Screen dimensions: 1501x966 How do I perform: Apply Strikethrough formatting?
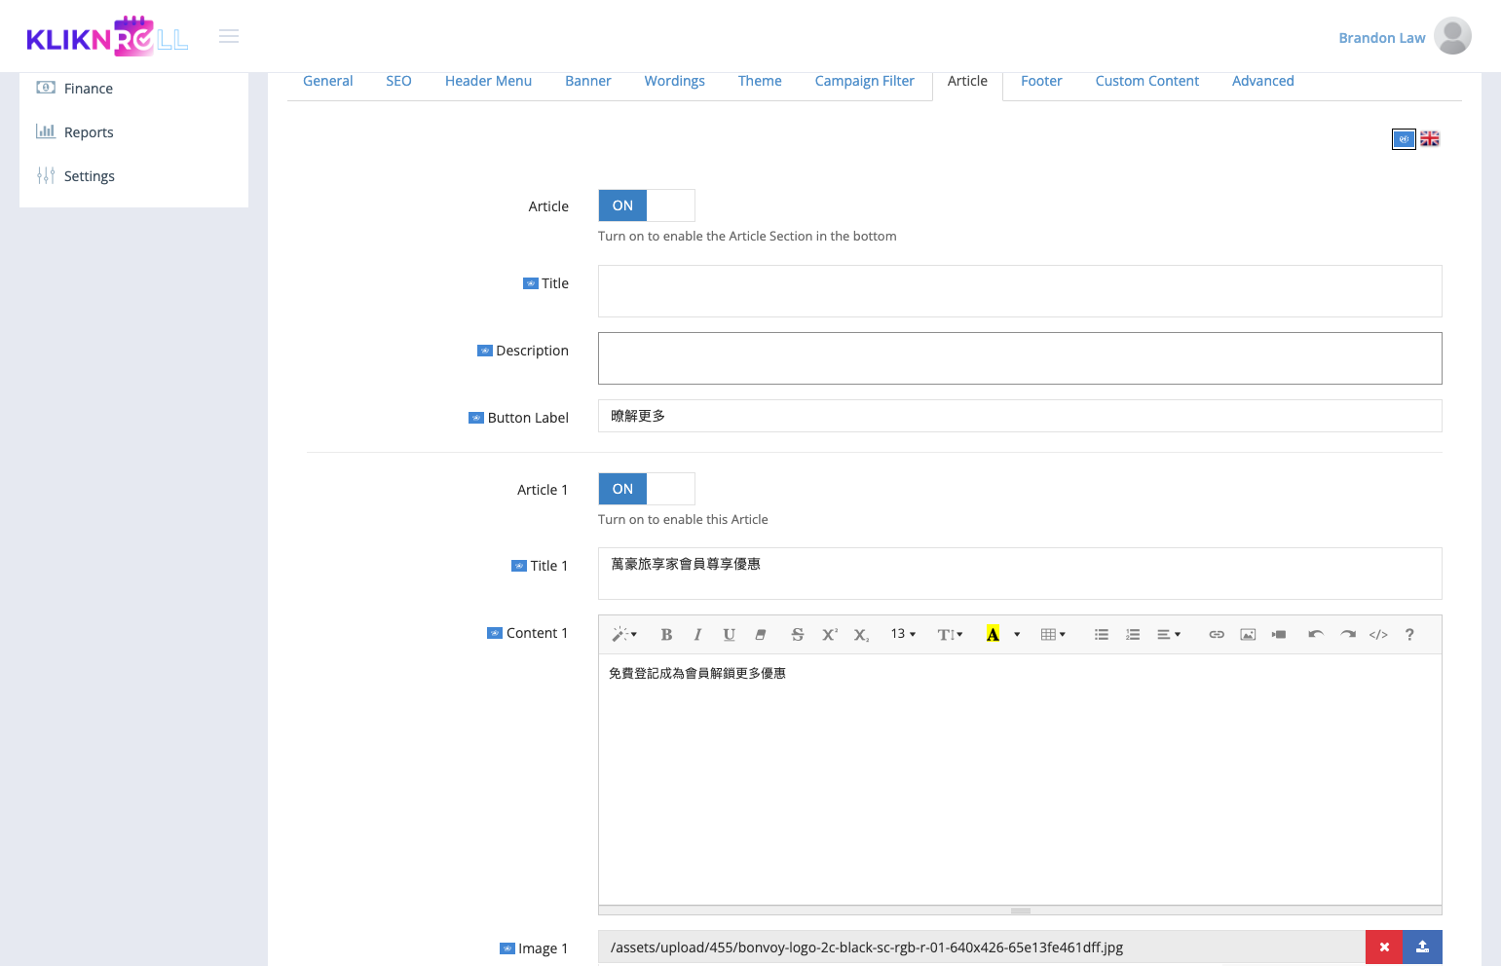pos(798,635)
